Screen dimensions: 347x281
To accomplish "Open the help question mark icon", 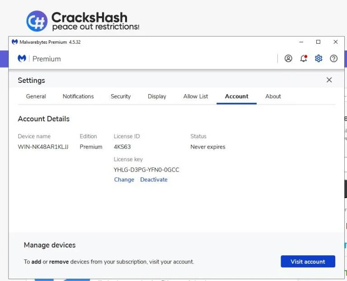I will [x=333, y=59].
